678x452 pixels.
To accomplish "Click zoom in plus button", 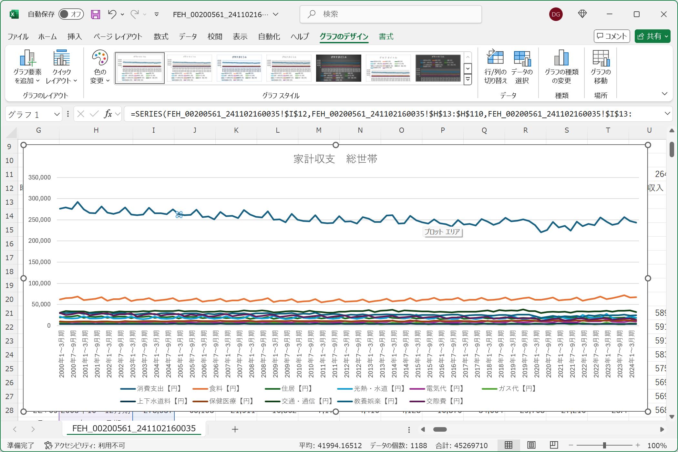I will [638, 446].
